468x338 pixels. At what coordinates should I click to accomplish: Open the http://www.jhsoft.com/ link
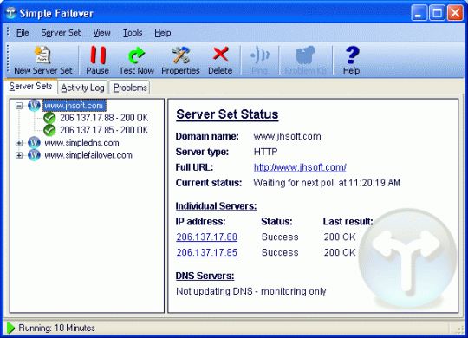[300, 167]
